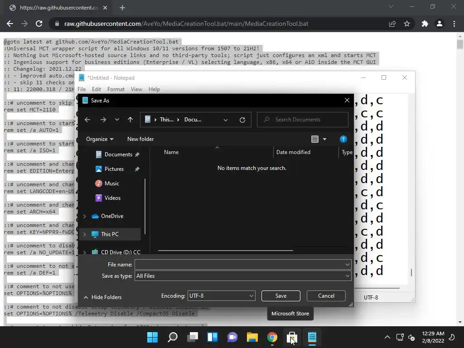This screenshot has height=348, width=464.
Task: Click the File name input field
Action: [240, 265]
